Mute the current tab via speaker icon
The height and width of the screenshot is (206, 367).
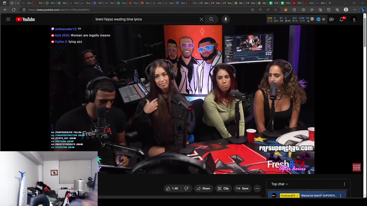tap(11, 3)
